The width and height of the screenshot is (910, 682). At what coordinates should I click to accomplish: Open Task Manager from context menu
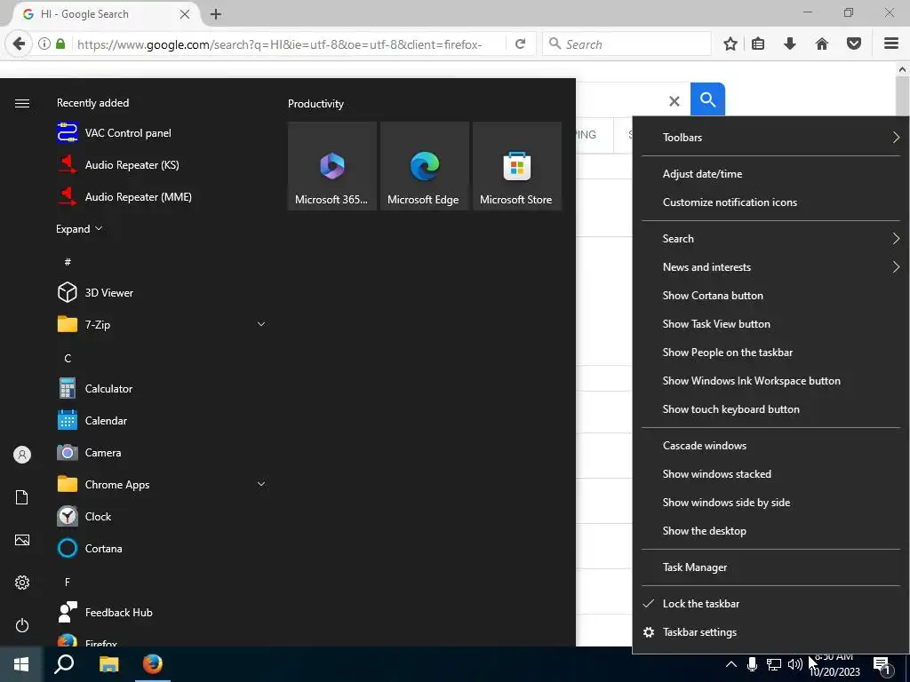point(770,567)
